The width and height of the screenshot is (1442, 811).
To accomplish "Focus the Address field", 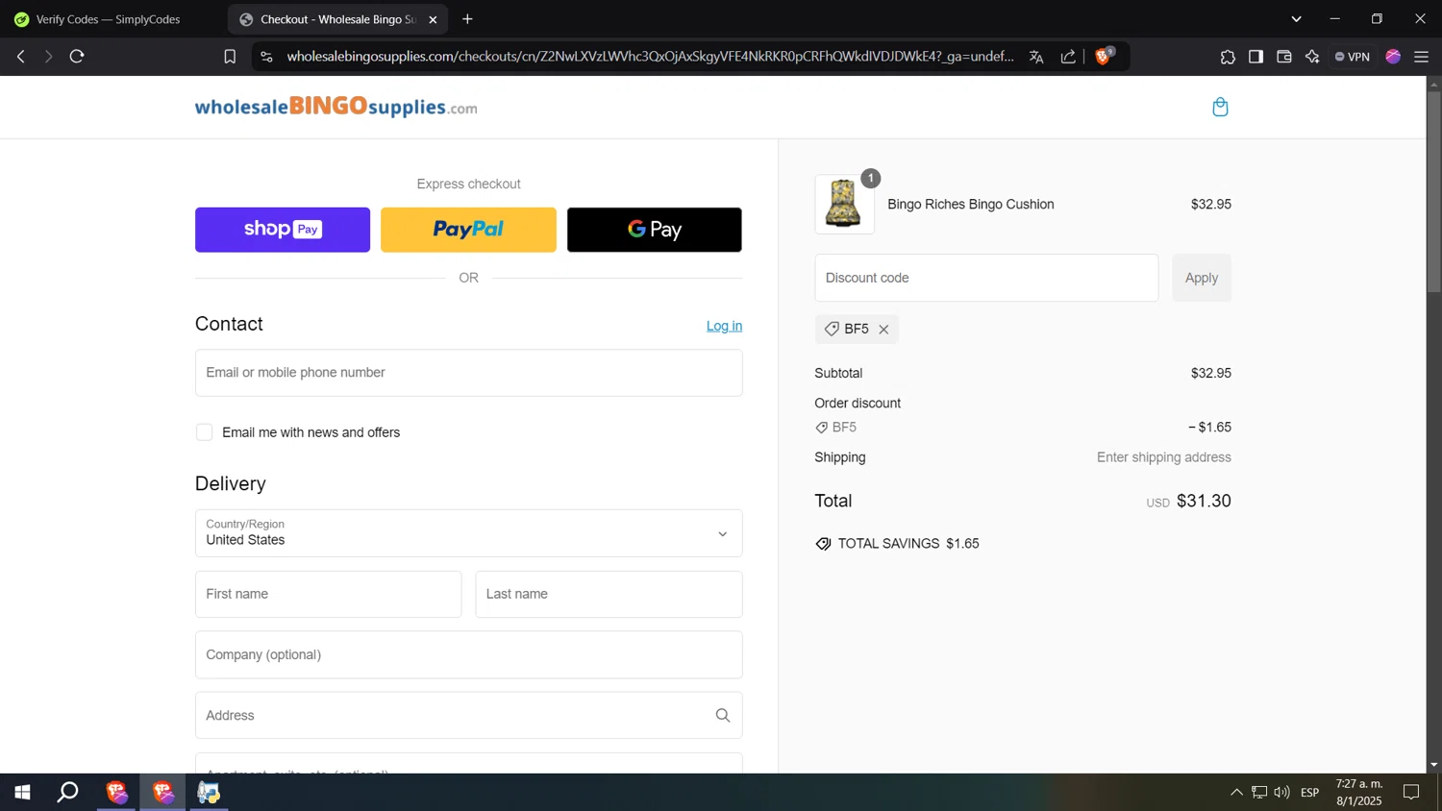I will [468, 715].
